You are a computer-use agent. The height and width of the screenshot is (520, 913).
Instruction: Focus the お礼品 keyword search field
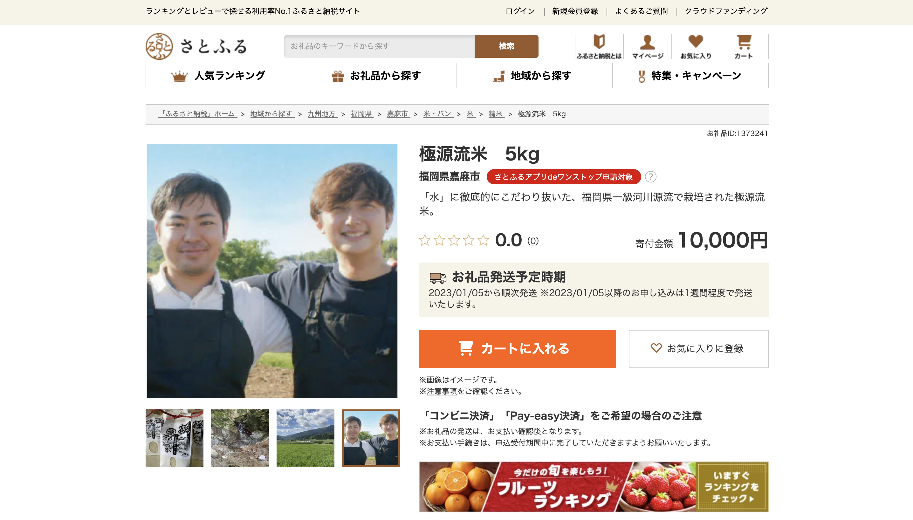tap(379, 46)
